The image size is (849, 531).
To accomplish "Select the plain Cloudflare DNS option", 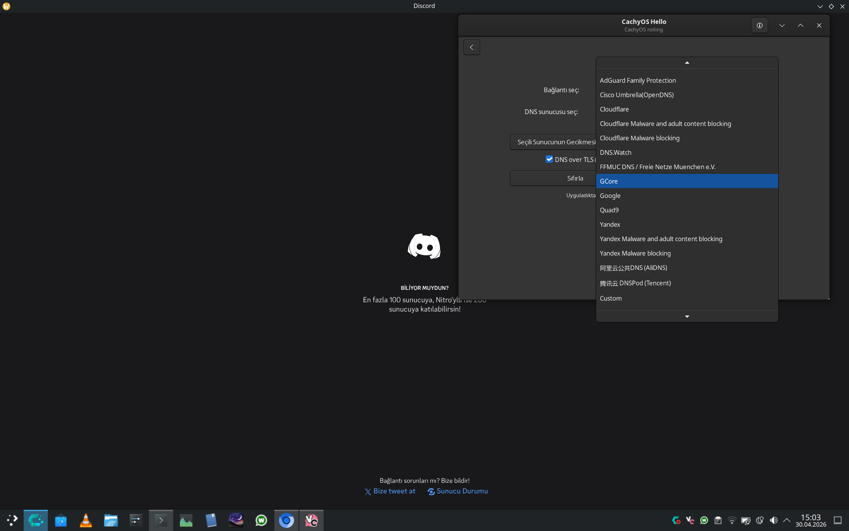I will 687,109.
